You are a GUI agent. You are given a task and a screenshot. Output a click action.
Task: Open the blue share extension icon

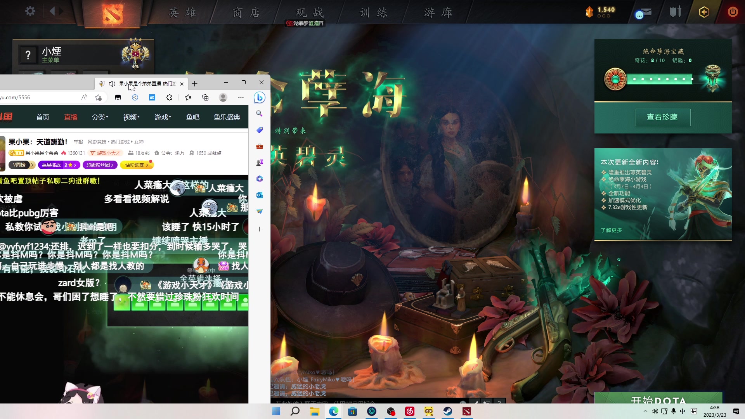tap(135, 97)
